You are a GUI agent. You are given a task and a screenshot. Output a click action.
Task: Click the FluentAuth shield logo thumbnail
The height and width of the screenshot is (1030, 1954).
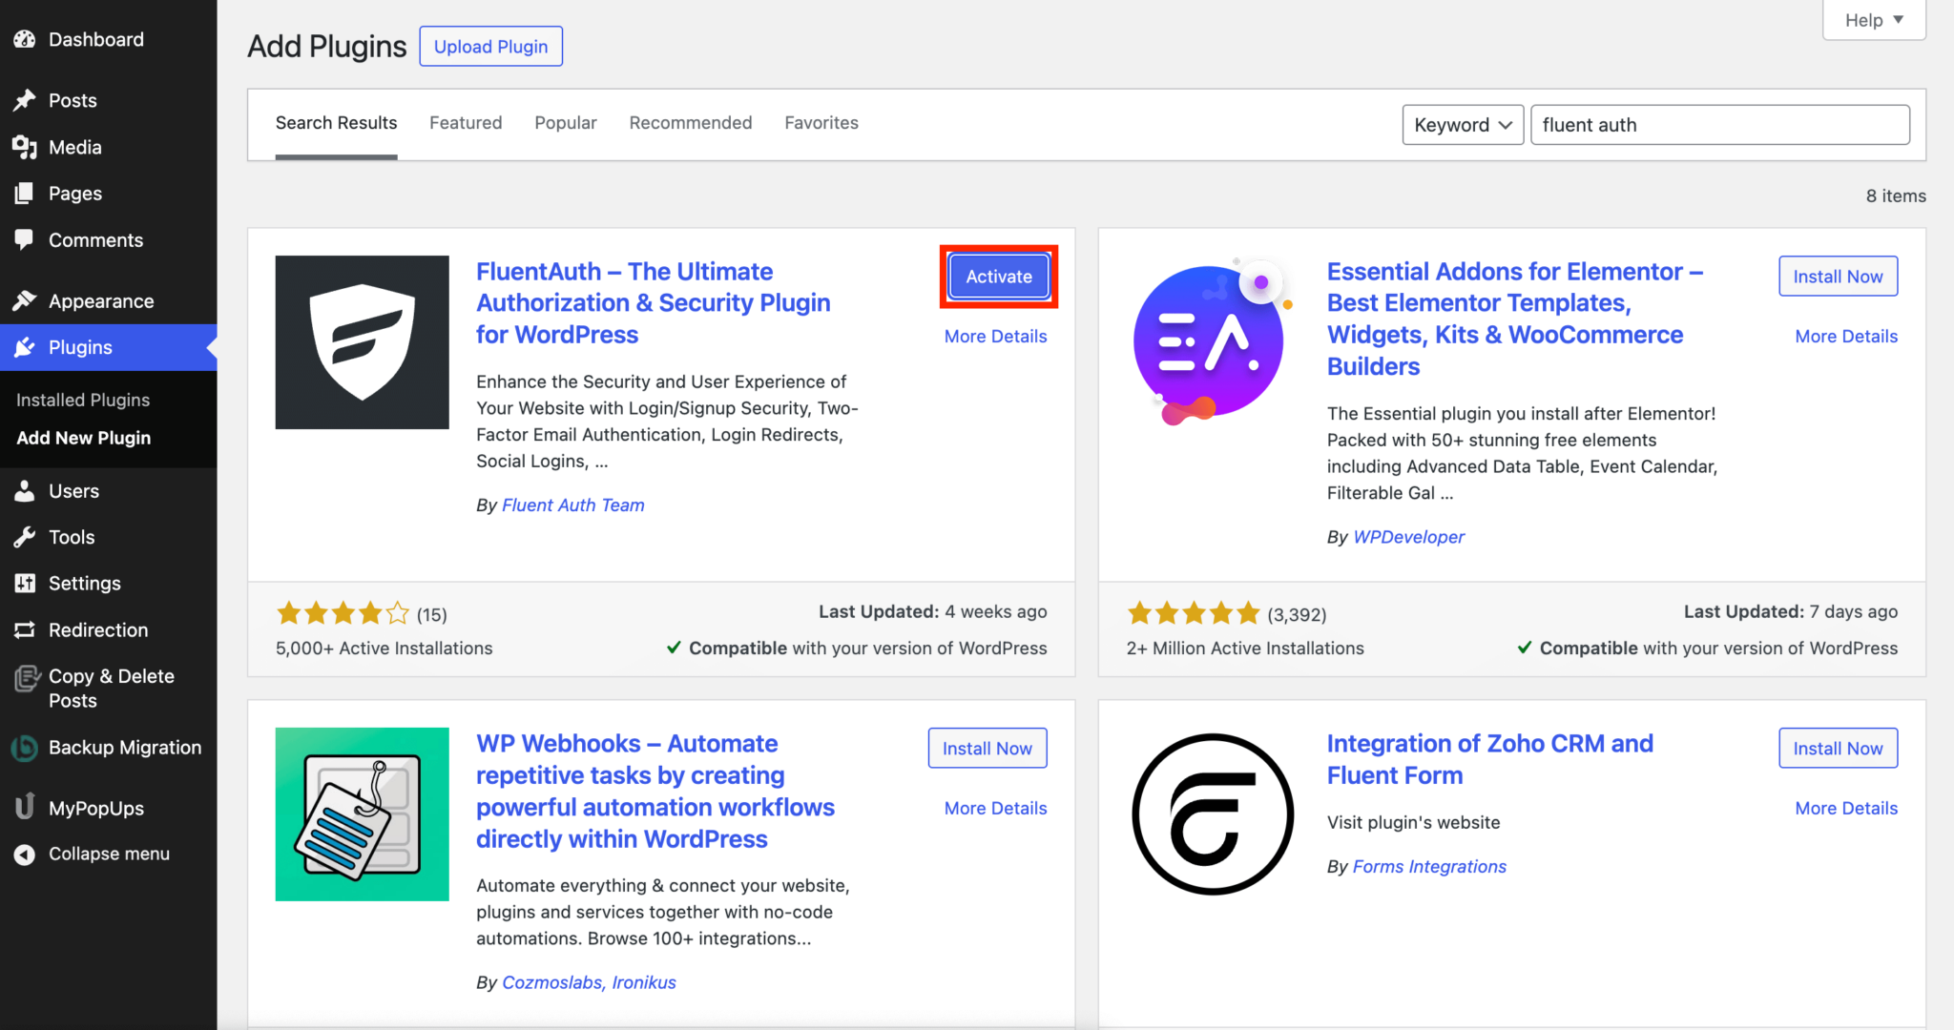pos(362,342)
